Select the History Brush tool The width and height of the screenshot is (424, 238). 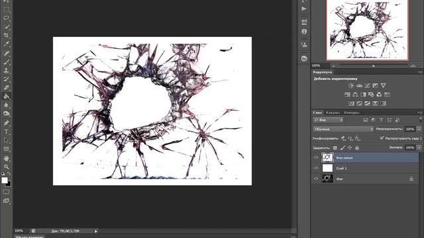coord(6,79)
